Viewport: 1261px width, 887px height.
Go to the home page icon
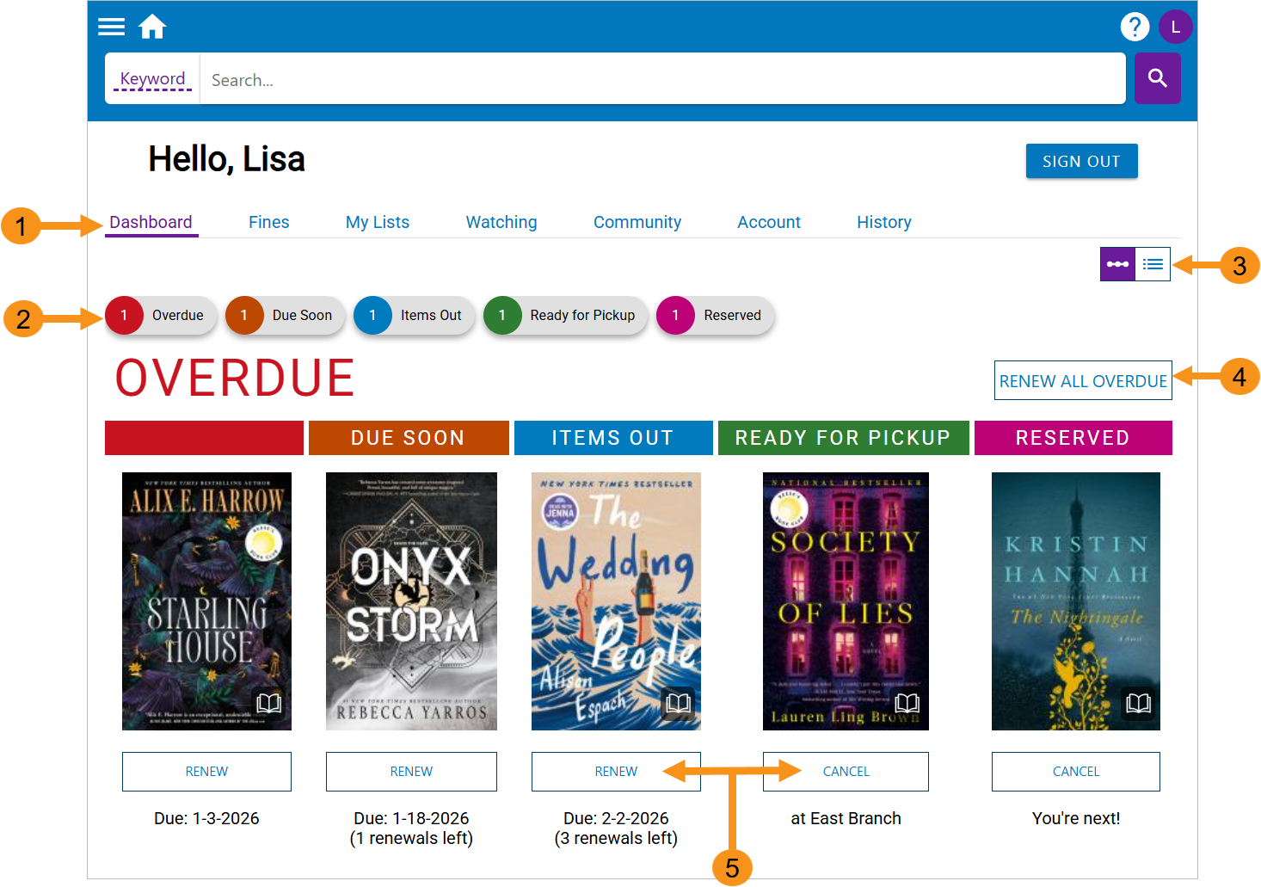152,27
